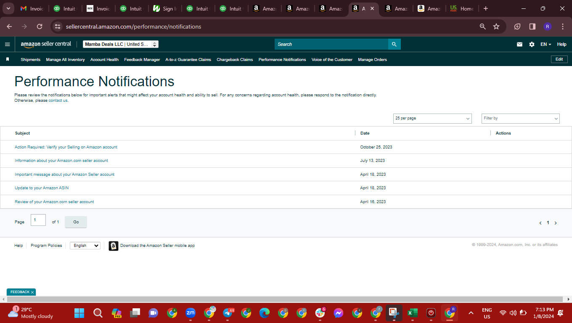View site information icon in address bar

coord(58,26)
